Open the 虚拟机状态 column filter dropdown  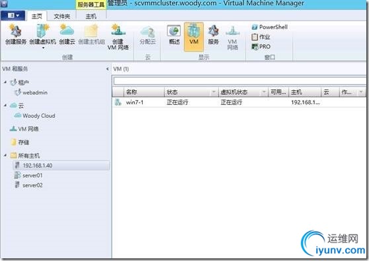[264, 92]
